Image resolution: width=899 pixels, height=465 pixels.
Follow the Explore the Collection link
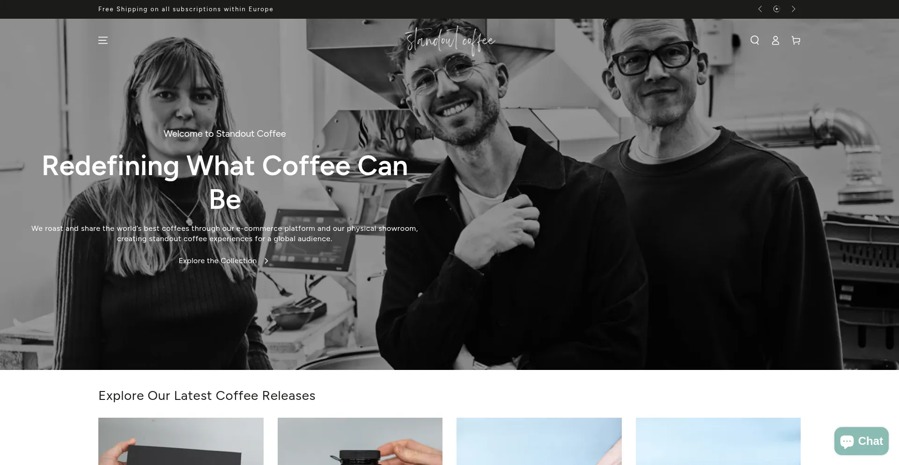tap(218, 261)
